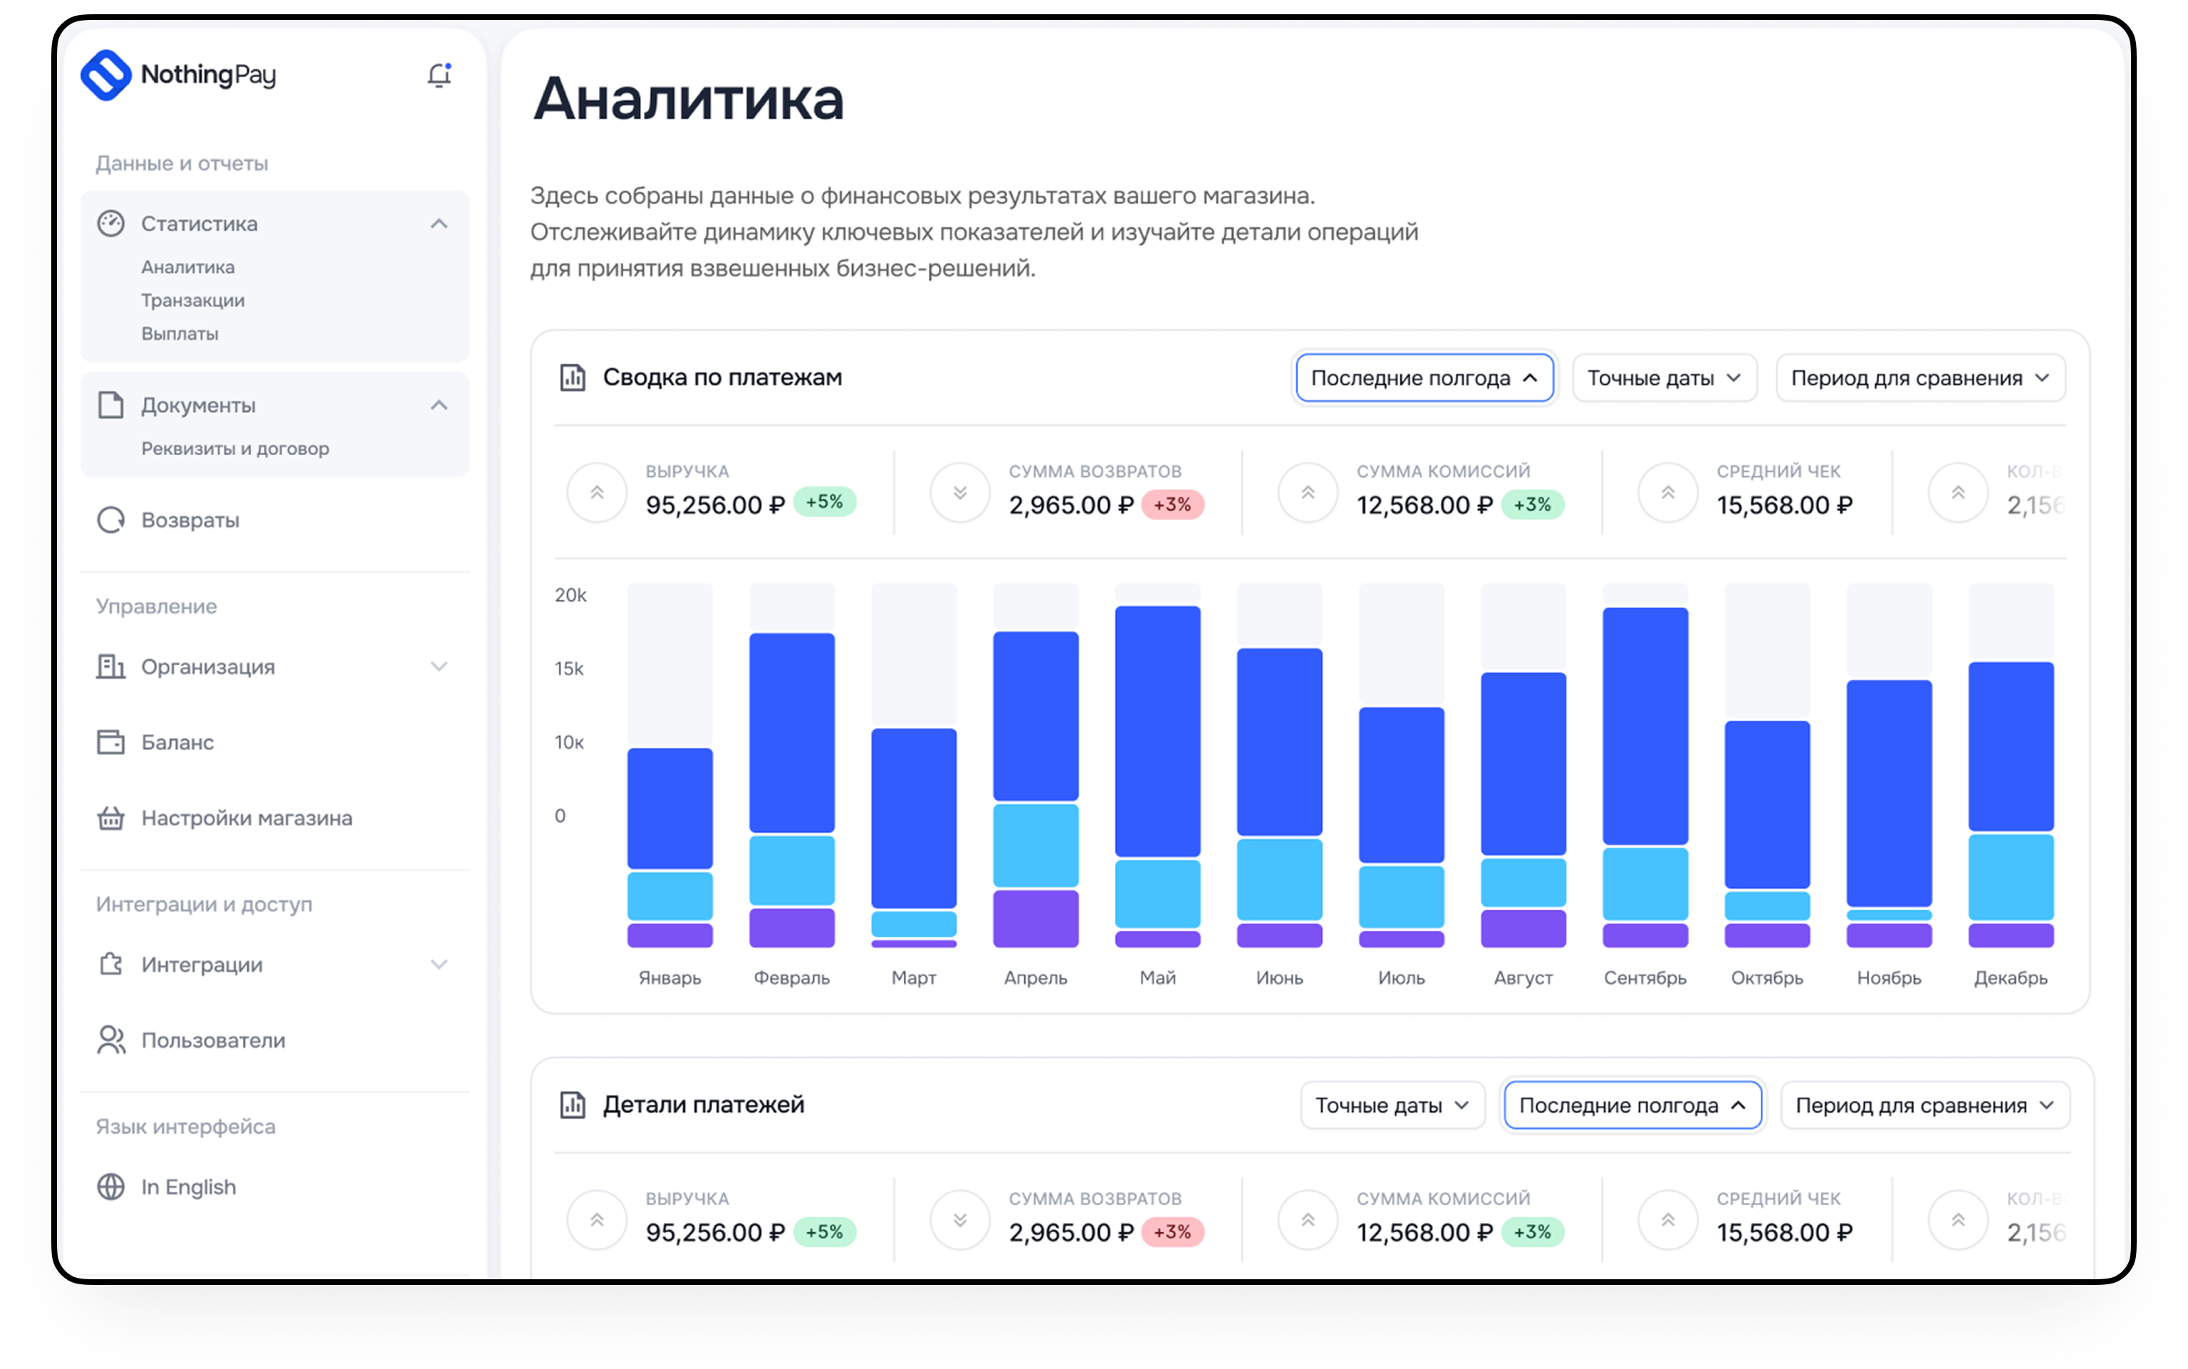Open the Период для сравнения dropdown

click(x=1920, y=378)
